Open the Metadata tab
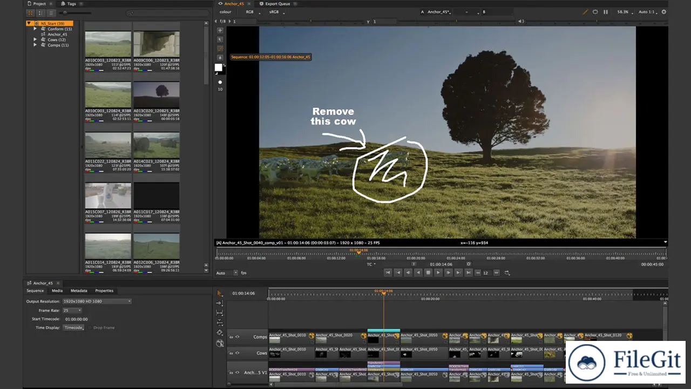Viewport: 691px width, 389px height. [x=79, y=291]
